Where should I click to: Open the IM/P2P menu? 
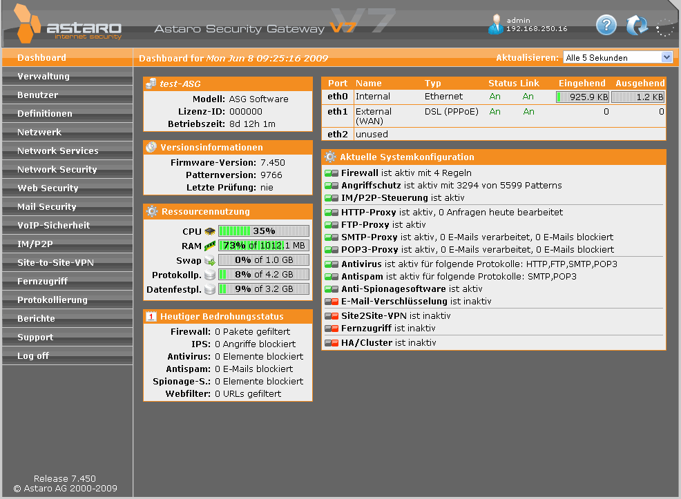point(67,244)
